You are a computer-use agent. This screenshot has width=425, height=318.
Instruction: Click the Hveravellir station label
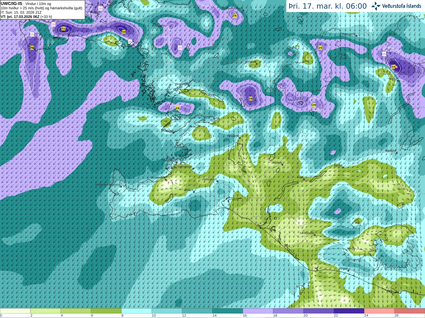point(349,34)
